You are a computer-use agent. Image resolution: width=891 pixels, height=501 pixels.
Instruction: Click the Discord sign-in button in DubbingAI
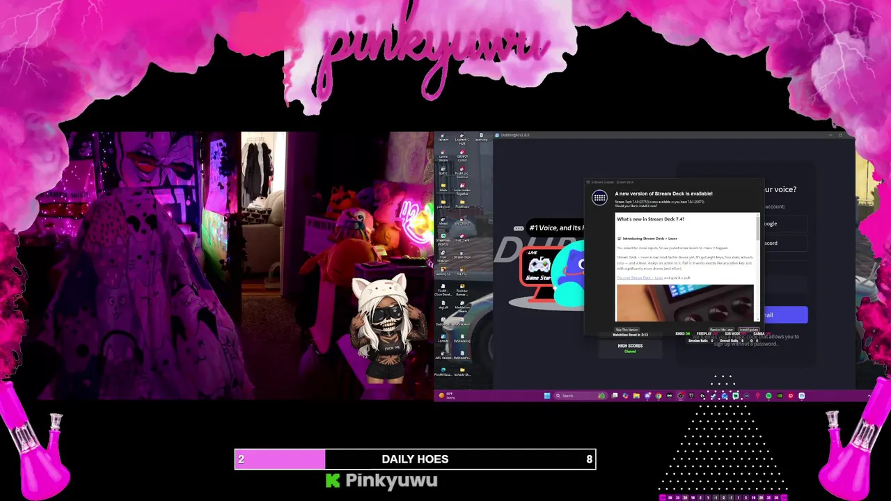click(x=785, y=243)
